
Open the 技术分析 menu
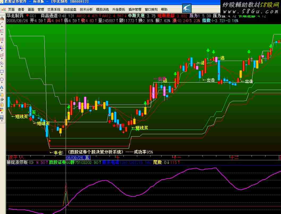[x=86, y=10]
